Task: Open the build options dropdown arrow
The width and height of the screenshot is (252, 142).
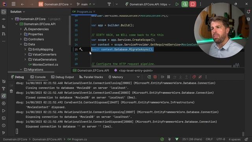Action: click(x=117, y=4)
